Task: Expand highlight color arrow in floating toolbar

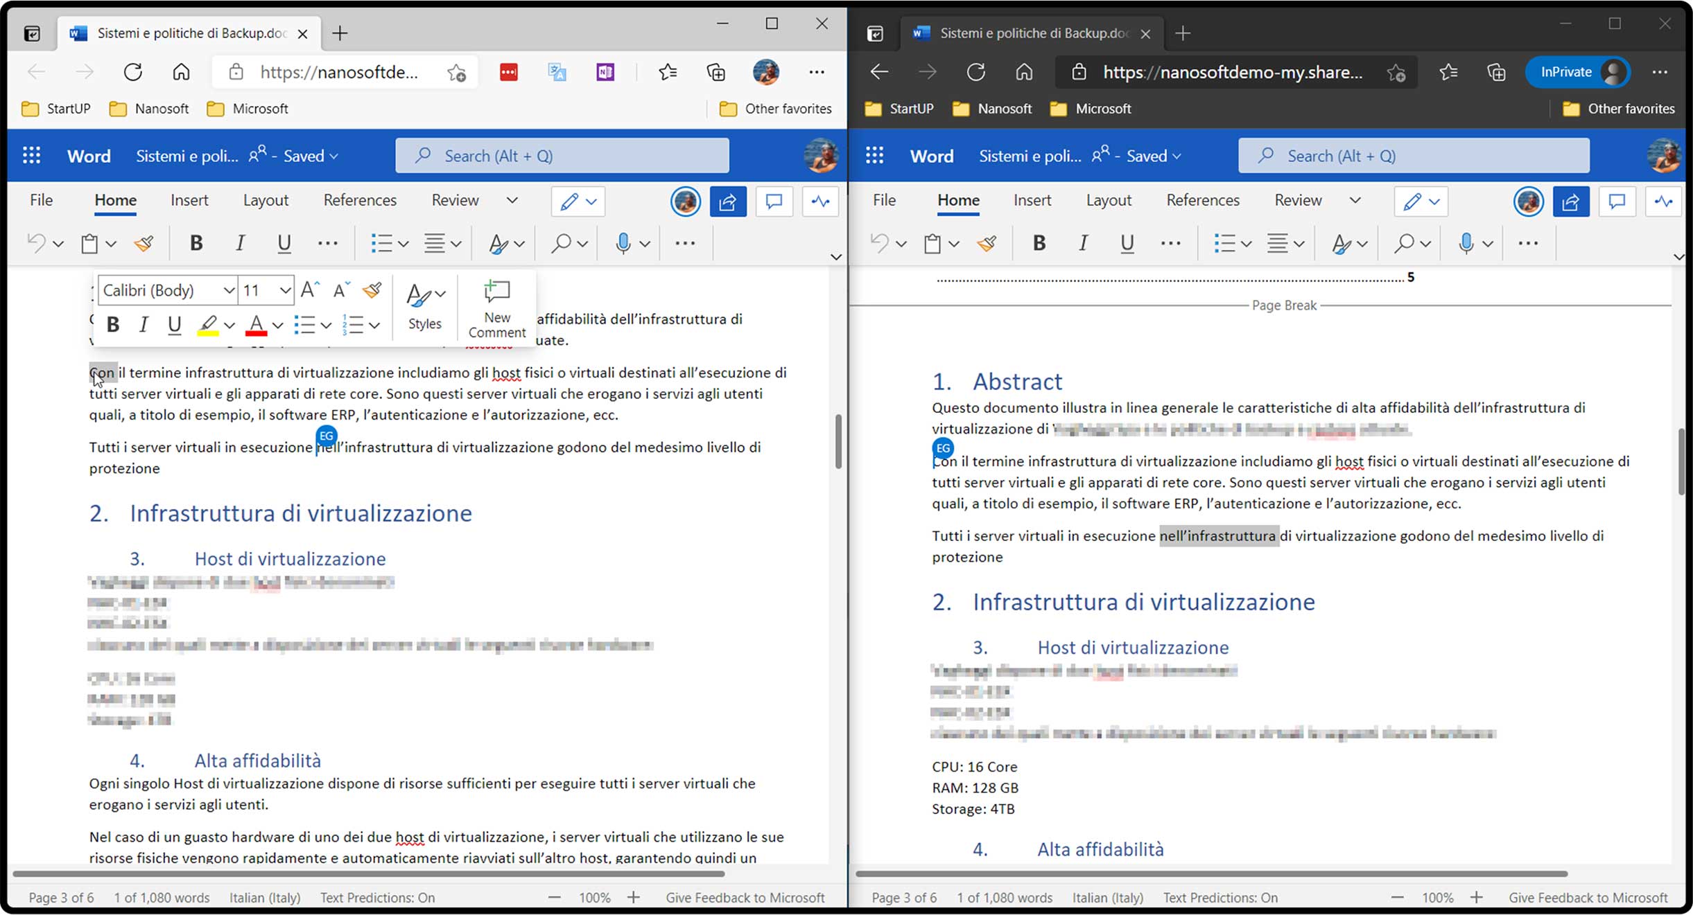Action: coord(229,325)
